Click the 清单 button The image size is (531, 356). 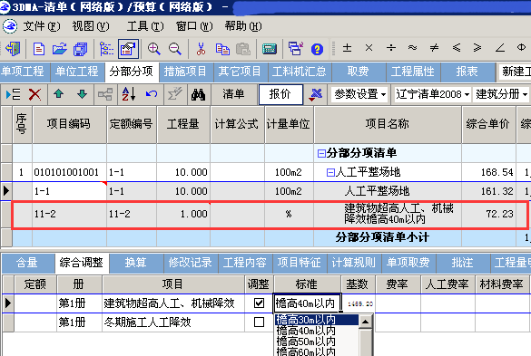(233, 94)
